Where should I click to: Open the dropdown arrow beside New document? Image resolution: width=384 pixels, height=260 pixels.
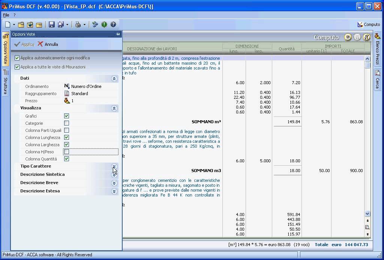click(14, 24)
